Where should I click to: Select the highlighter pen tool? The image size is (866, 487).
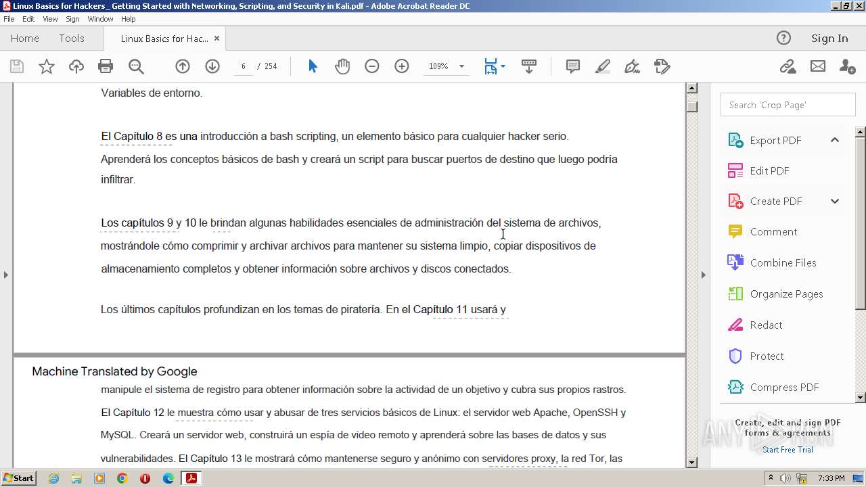tap(603, 66)
